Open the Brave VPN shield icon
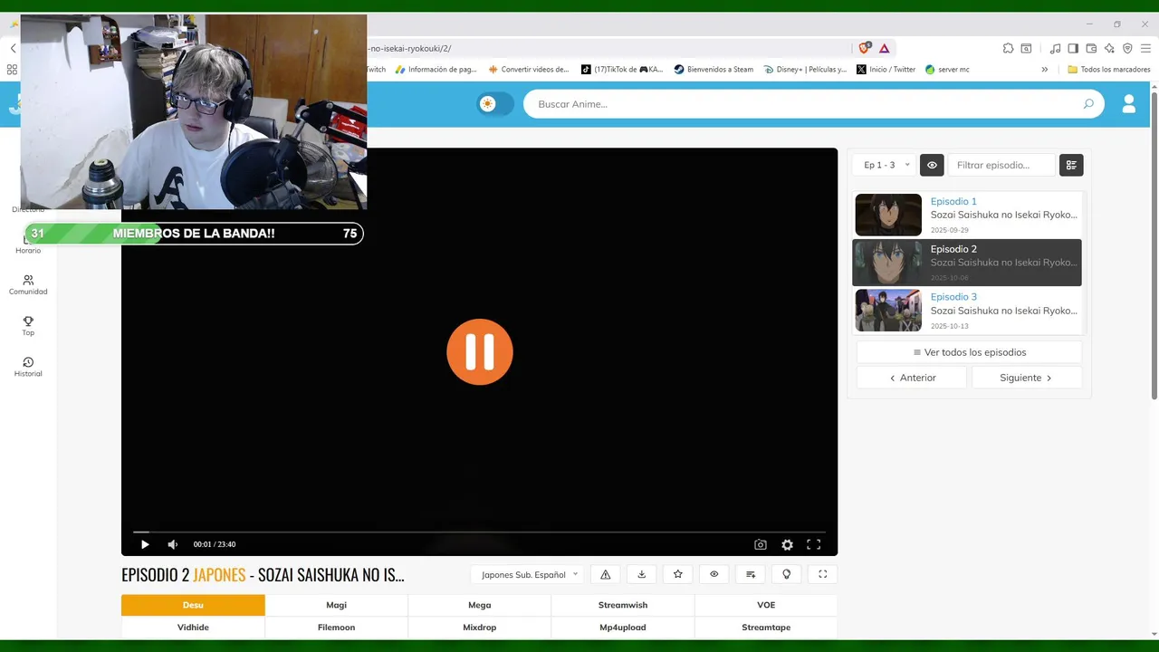The image size is (1159, 652). pyautogui.click(x=1127, y=48)
